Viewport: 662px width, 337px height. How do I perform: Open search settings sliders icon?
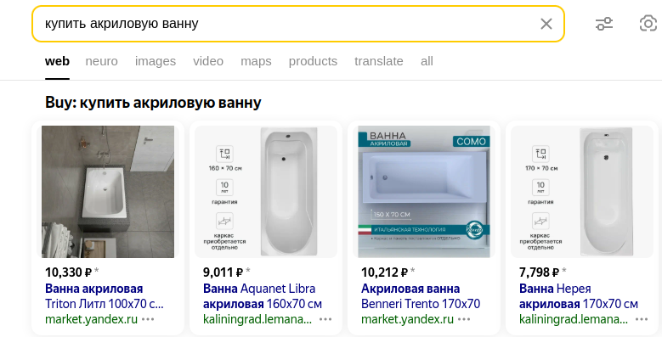603,24
